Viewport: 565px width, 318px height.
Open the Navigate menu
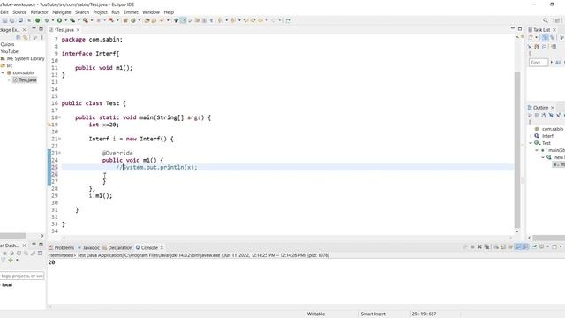[x=62, y=12]
